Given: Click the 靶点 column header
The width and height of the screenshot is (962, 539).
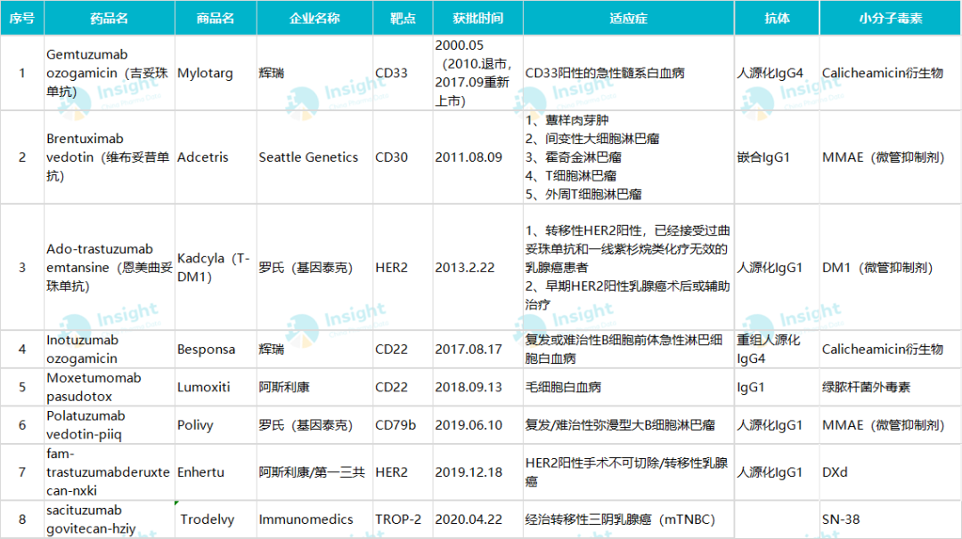Looking at the screenshot, I should (403, 19).
